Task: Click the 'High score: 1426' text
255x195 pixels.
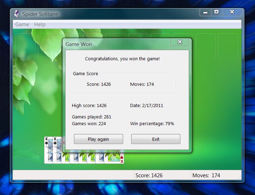Action: (x=89, y=106)
